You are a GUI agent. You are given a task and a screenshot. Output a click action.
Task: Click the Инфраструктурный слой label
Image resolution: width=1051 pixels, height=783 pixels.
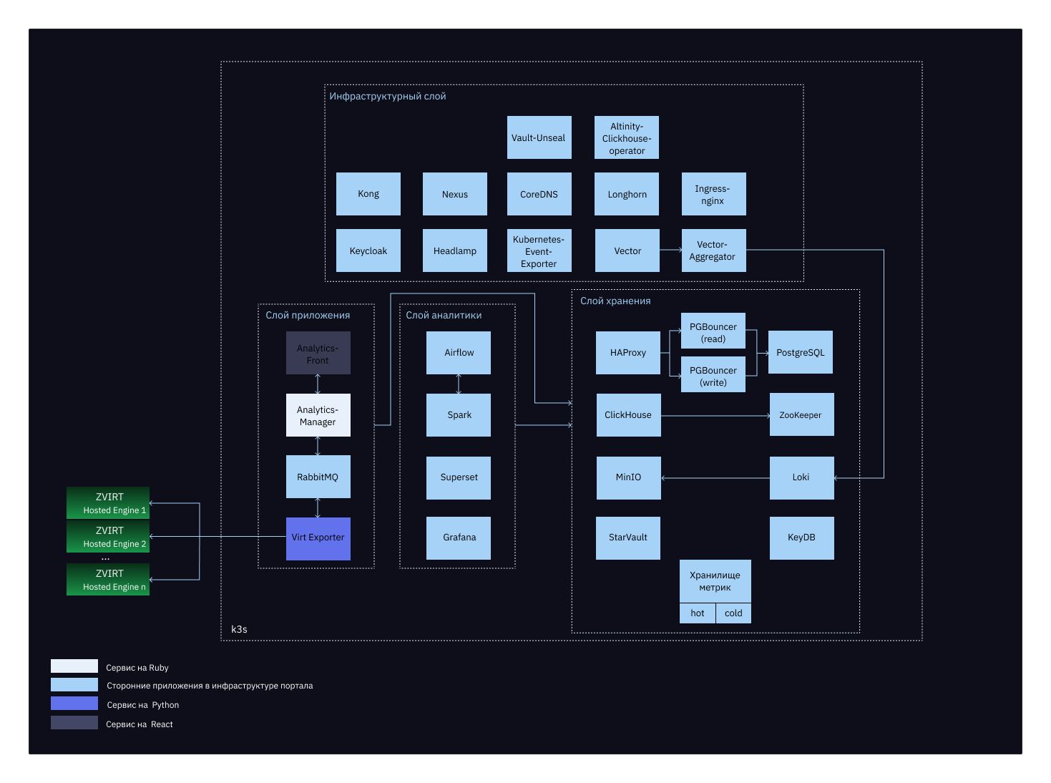388,97
